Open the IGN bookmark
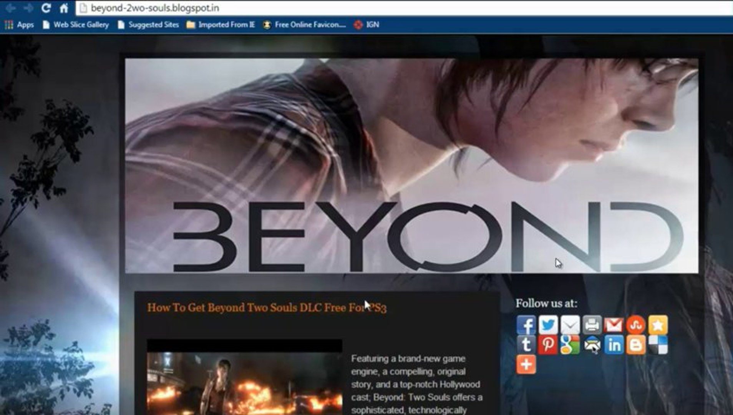Viewport: 733px width, 415px height. pyautogui.click(x=366, y=25)
